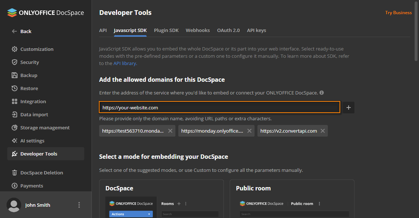Viewport: 419px width, 218px height.
Task: Remove the test563710 monday domain chip
Action: (x=170, y=131)
